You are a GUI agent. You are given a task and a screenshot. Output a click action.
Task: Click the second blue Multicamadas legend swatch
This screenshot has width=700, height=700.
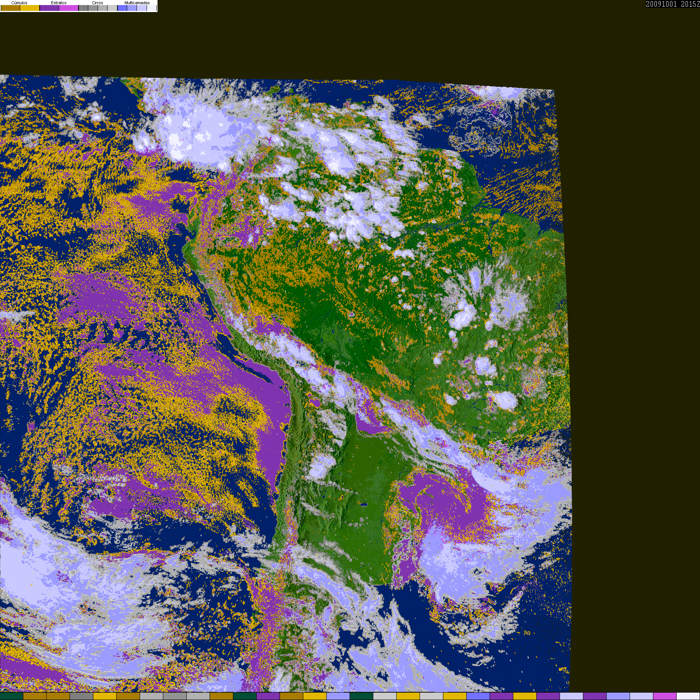pyautogui.click(x=132, y=8)
